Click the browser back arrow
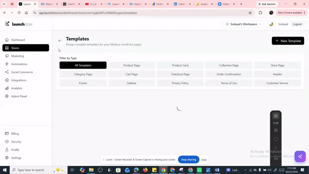309x174 pixels. tap(5, 13)
